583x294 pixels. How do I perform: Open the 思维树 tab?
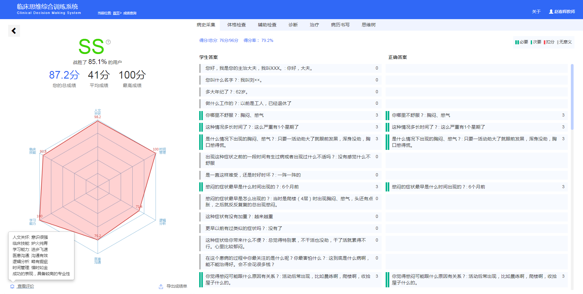point(369,25)
